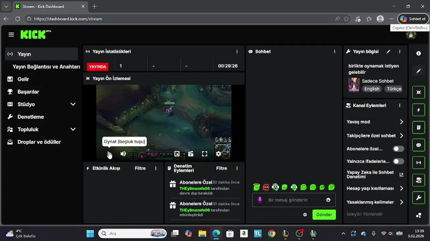Click the Türkçe language tag
Image resolution: width=430 pixels, height=241 pixels.
pyautogui.click(x=394, y=89)
